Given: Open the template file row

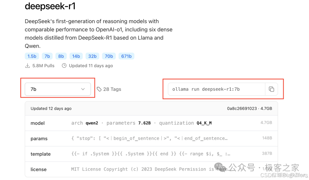Looking at the screenshot, I should [151, 154].
